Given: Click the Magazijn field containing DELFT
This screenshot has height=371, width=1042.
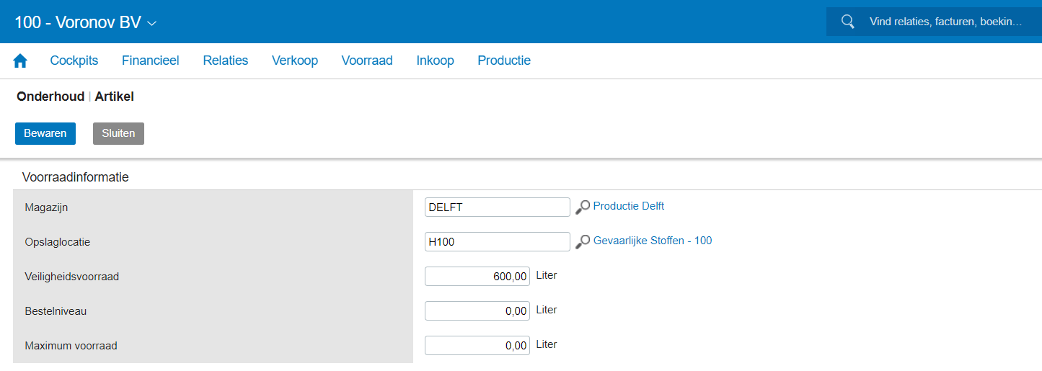Looking at the screenshot, I should point(497,207).
